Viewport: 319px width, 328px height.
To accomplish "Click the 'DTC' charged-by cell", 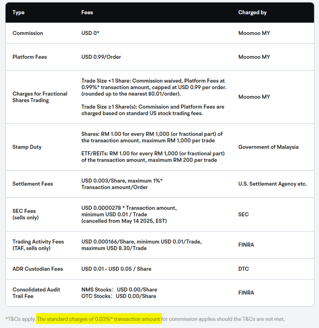I will tap(243, 269).
